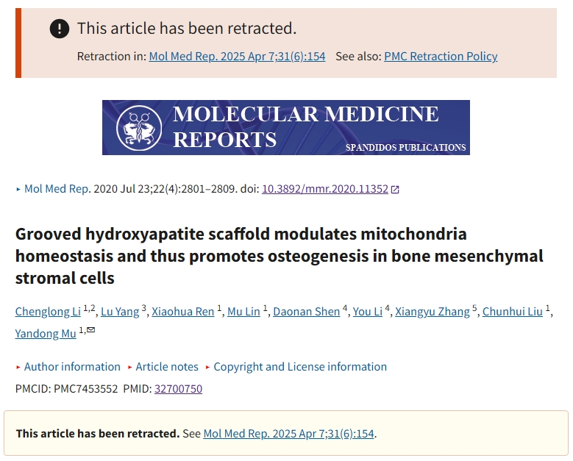
Task: Click the external link icon beside the DOI
Action: [x=395, y=189]
